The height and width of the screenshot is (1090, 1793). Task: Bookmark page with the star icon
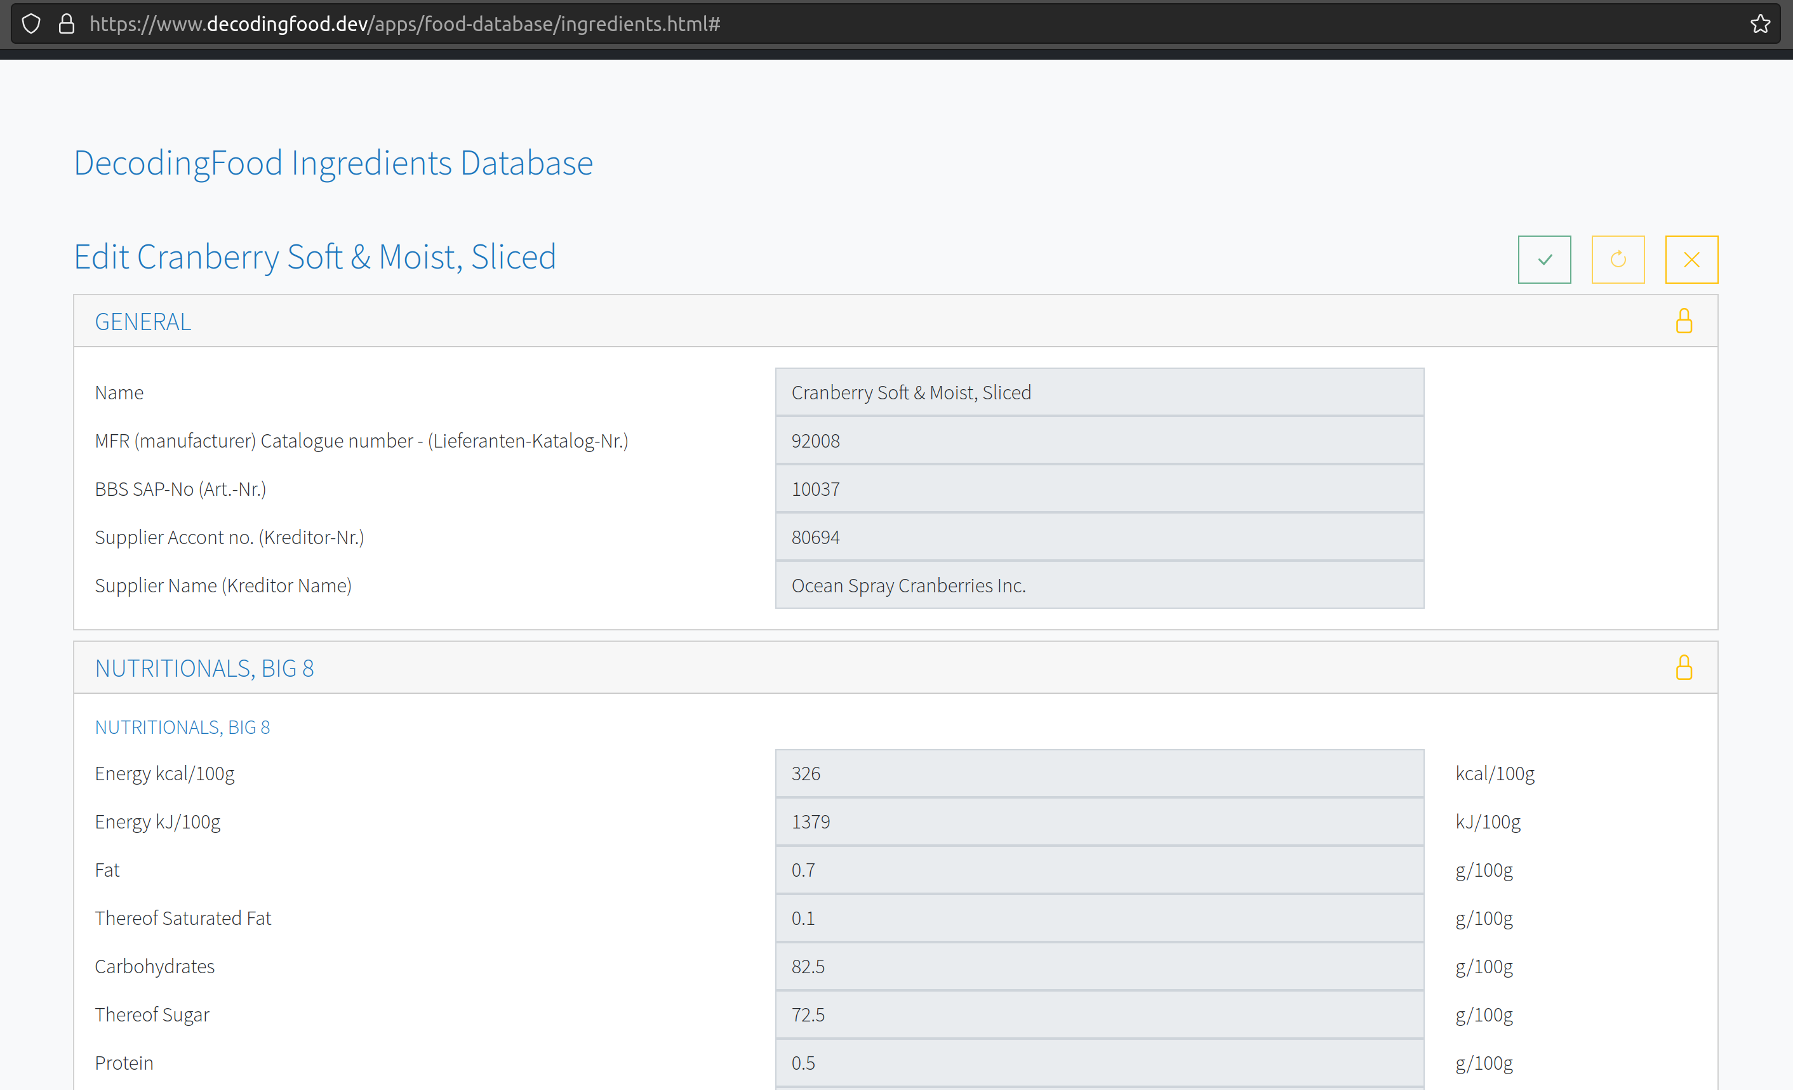(1759, 24)
